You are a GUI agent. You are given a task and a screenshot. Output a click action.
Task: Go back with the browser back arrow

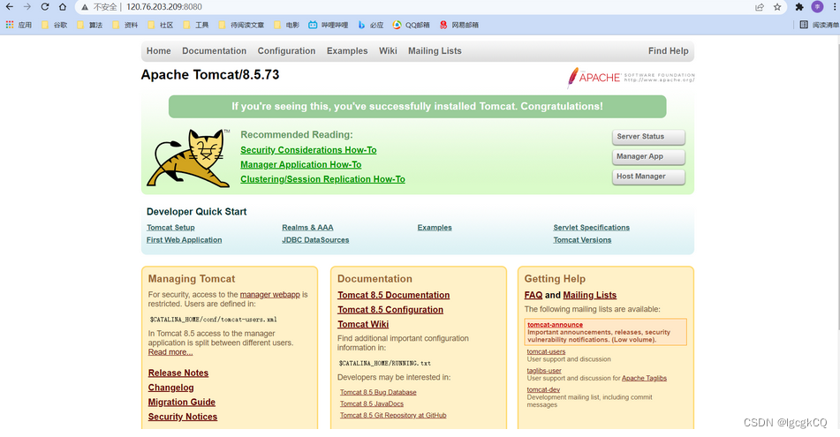coord(9,7)
